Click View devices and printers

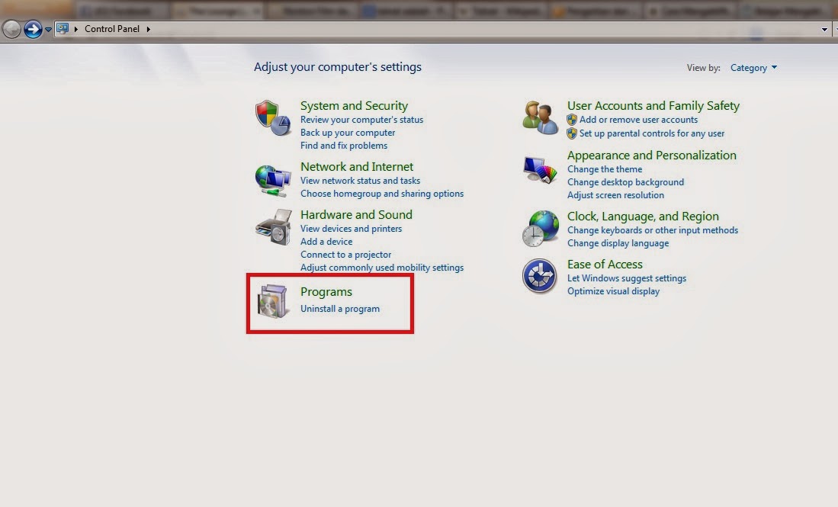pos(351,229)
